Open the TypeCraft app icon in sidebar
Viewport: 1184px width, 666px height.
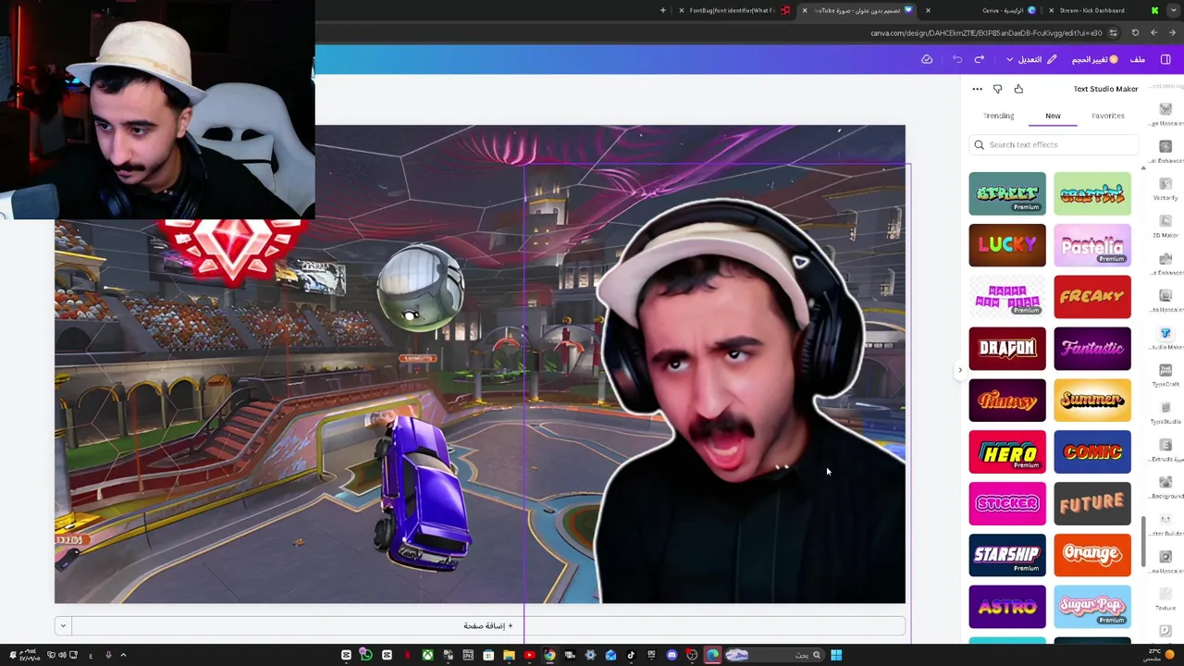pyautogui.click(x=1165, y=370)
